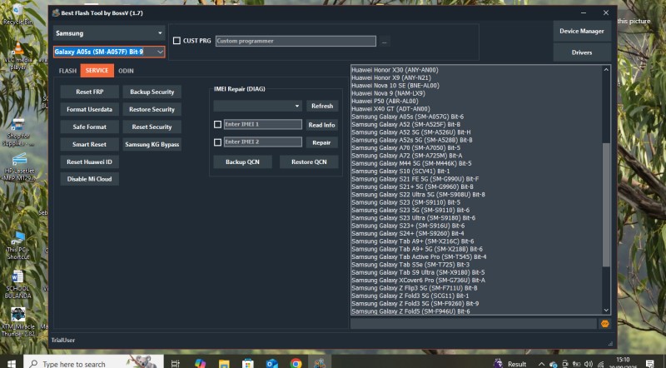
Task: Click the Reset FRP button
Action: click(x=90, y=92)
